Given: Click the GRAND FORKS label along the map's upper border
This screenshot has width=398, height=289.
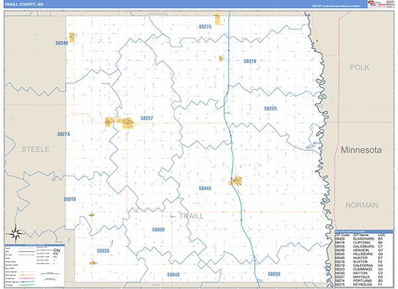Looking at the screenshot, I should point(157,14).
